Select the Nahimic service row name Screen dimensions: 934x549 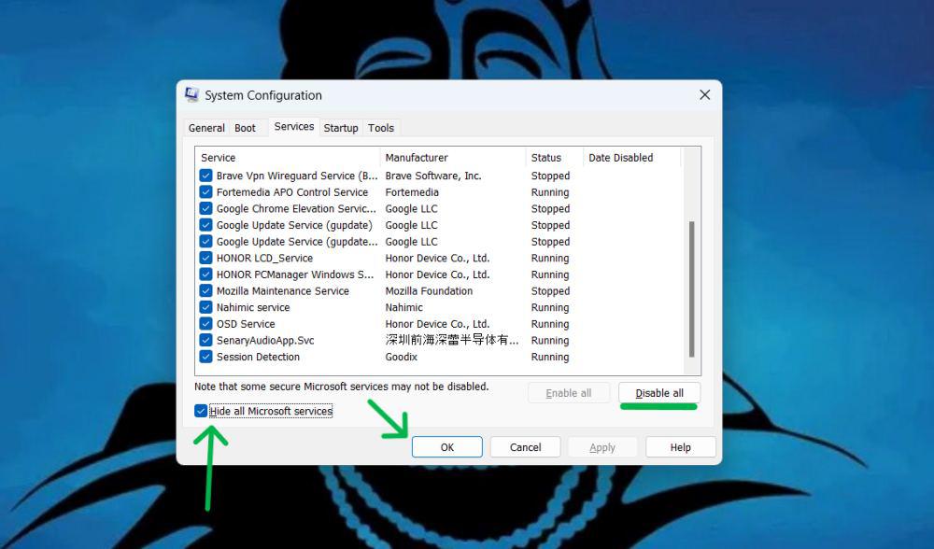coord(253,307)
